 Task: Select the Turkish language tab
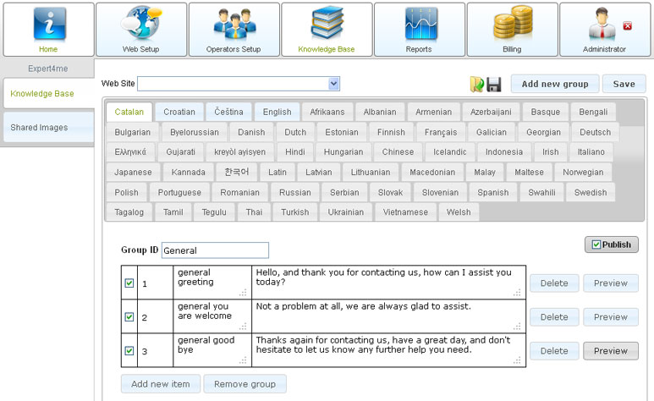click(295, 212)
